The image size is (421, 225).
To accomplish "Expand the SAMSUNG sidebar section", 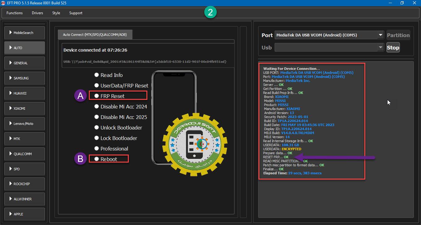I will (25, 78).
